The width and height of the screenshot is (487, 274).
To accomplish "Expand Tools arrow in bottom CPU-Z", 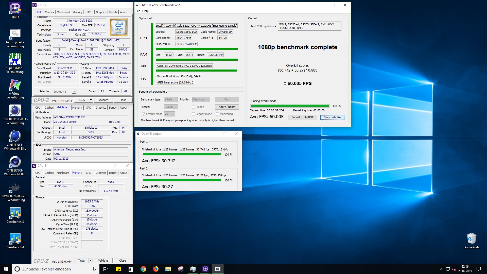I will coord(91,261).
